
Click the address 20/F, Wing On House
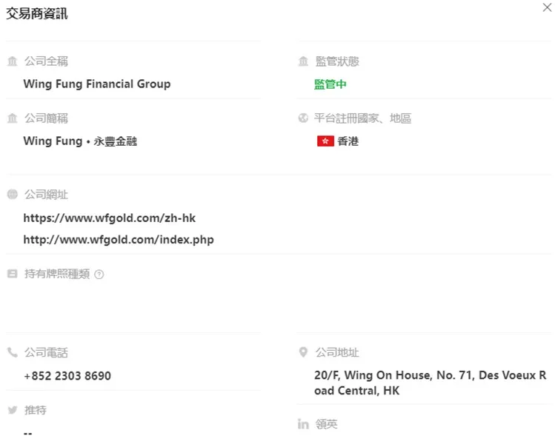pos(431,383)
